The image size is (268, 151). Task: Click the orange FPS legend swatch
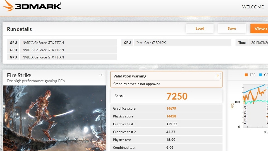pyautogui.click(x=246, y=75)
